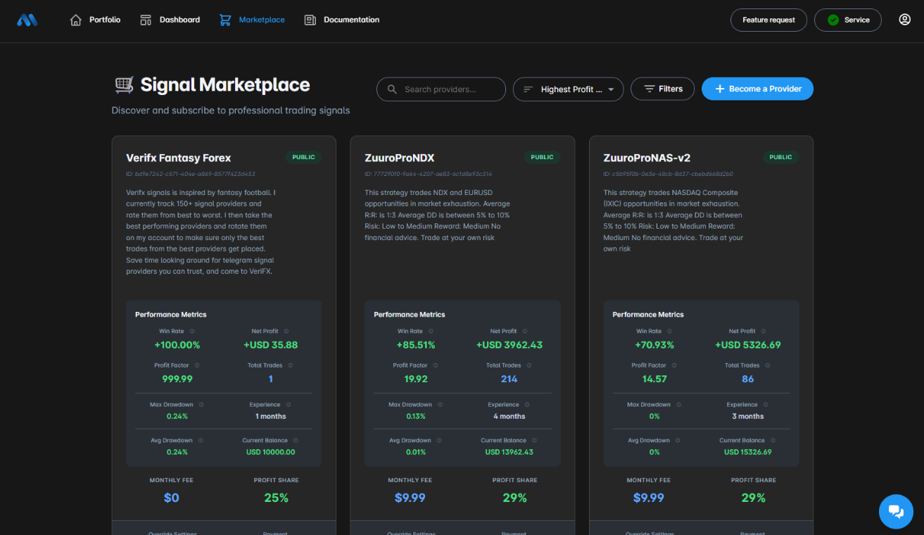Click Avg Drawdown info icon on ZuuroProNDX card
The width and height of the screenshot is (924, 535).
pos(439,441)
